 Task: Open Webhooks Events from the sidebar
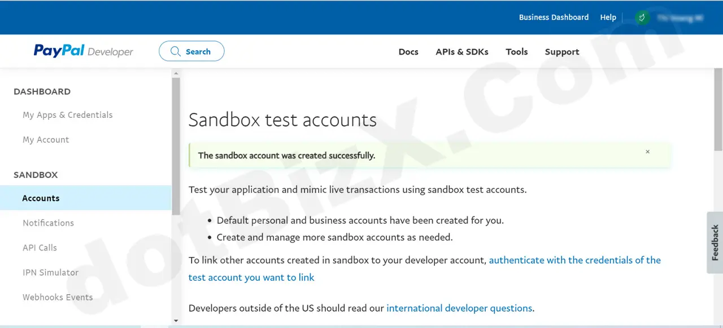click(x=58, y=297)
